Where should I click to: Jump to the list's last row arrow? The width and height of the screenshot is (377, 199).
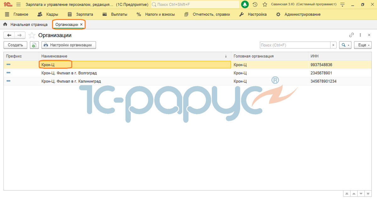pyautogui.click(x=368, y=194)
